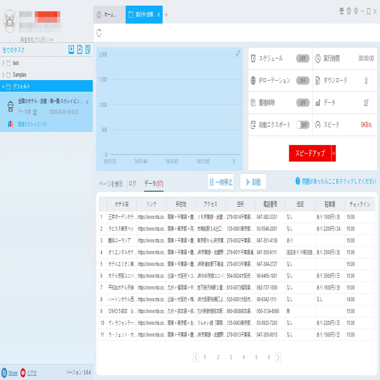Click the download count 0 link
This screenshot has width=380, height=380.
coord(366,81)
